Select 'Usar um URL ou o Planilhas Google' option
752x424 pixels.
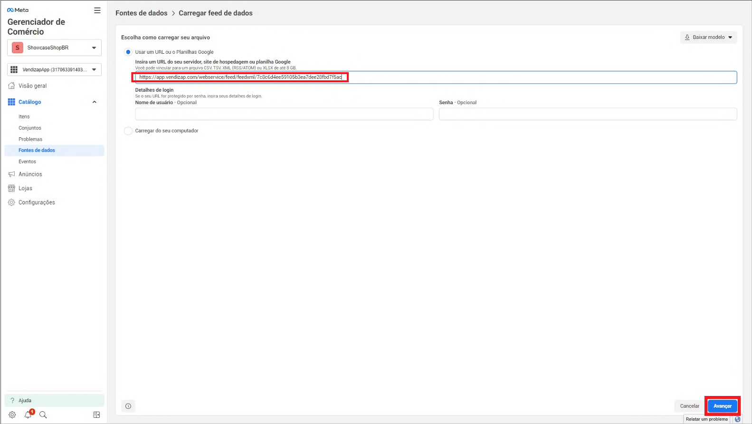pyautogui.click(x=128, y=52)
